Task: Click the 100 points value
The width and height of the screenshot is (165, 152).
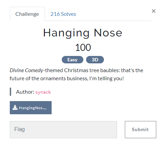Action: pyautogui.click(x=83, y=48)
